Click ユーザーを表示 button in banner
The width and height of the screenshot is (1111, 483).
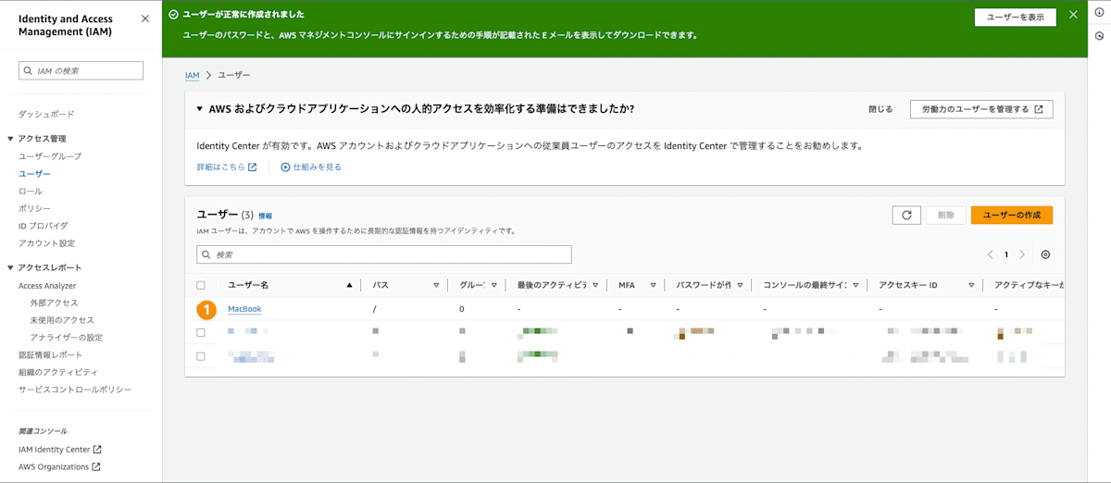(1016, 17)
